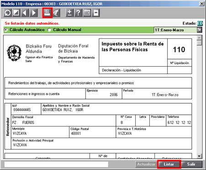The width and height of the screenshot is (206, 170).
Task: Click the Bizkaia coat of arms emblem
Action: coord(14,53)
